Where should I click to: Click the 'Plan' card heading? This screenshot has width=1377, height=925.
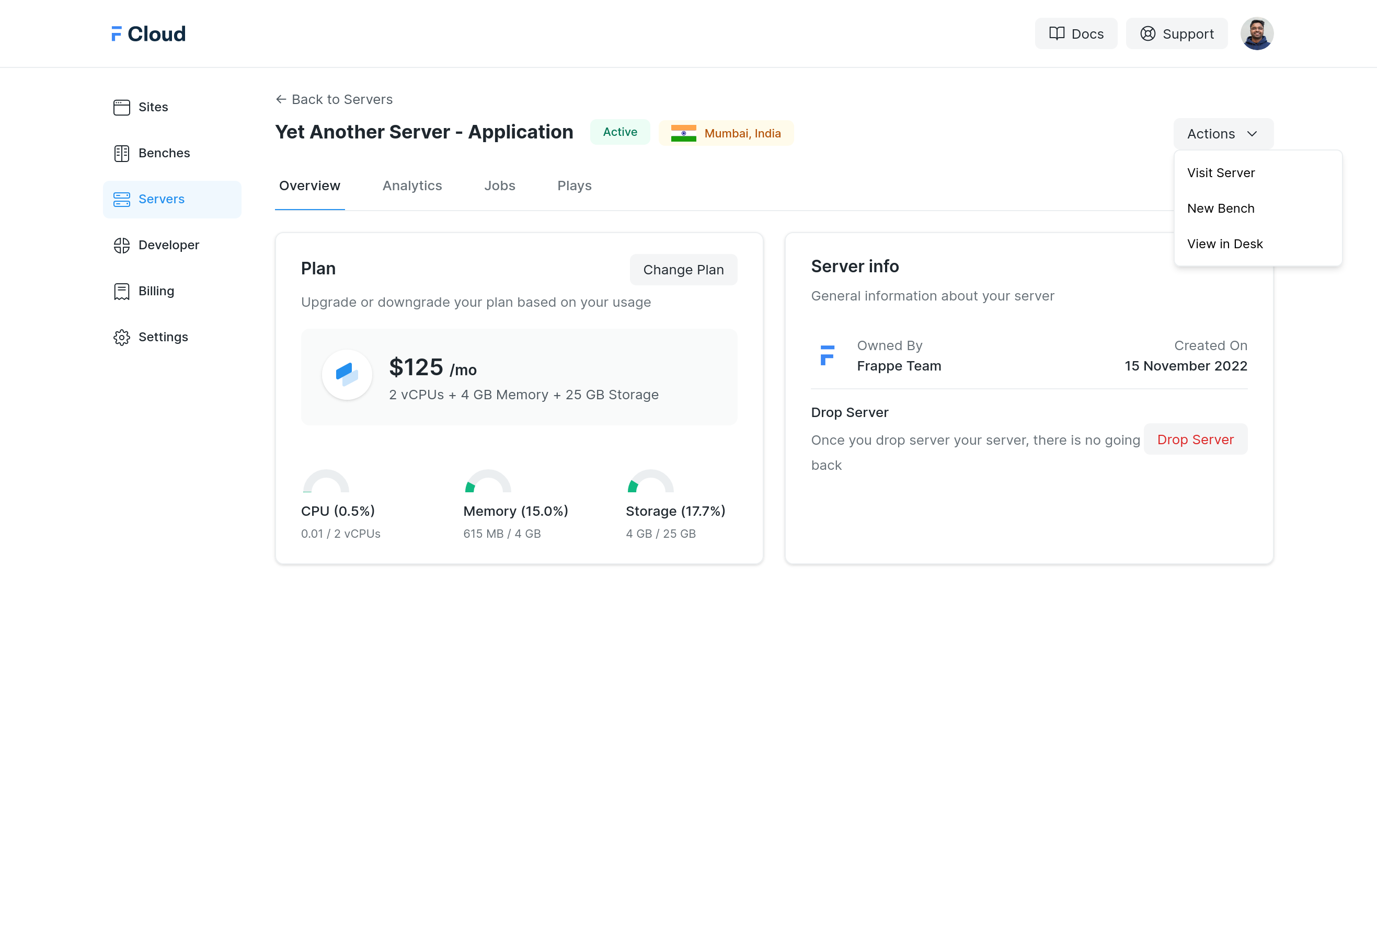coord(318,269)
